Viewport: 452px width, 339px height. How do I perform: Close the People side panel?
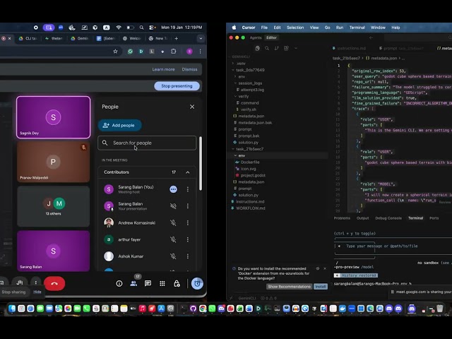192,107
